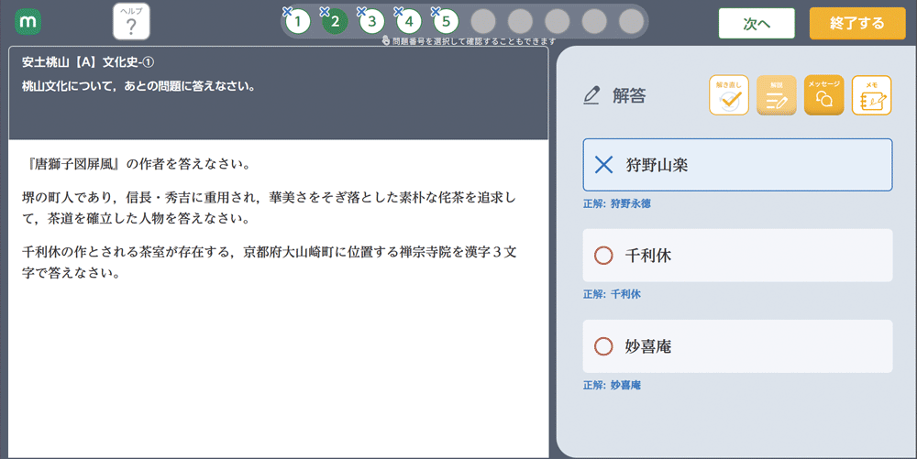This screenshot has height=459, width=917.
Task: Select the 狩野山楽 answer field
Action: (x=737, y=165)
